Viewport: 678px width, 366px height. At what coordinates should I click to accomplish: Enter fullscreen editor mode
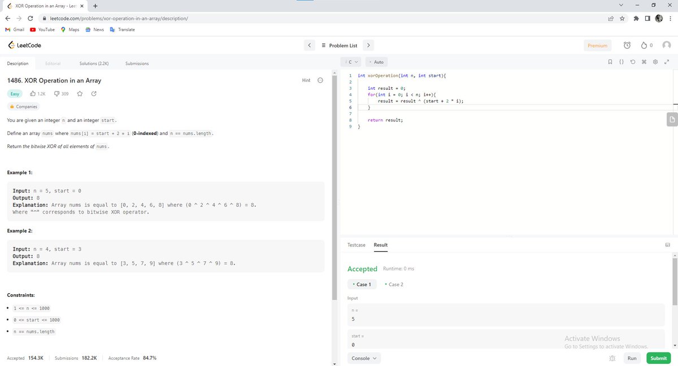[667, 62]
